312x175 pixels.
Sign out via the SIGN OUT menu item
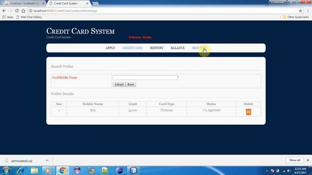(199, 48)
